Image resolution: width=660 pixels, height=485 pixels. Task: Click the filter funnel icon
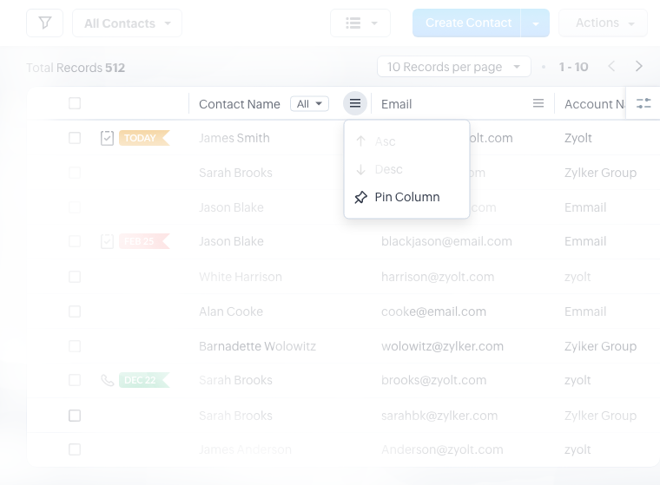tap(44, 23)
